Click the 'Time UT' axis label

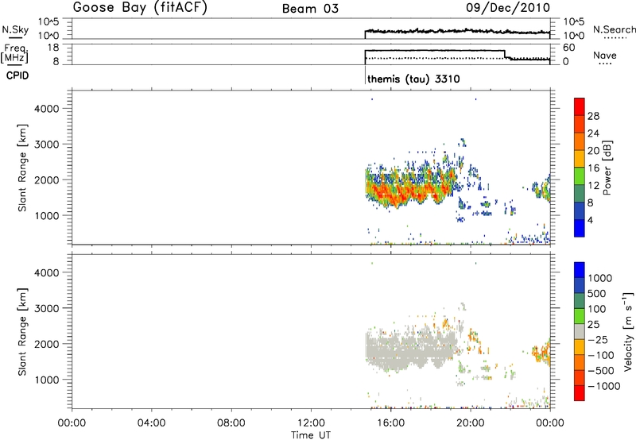(x=311, y=435)
